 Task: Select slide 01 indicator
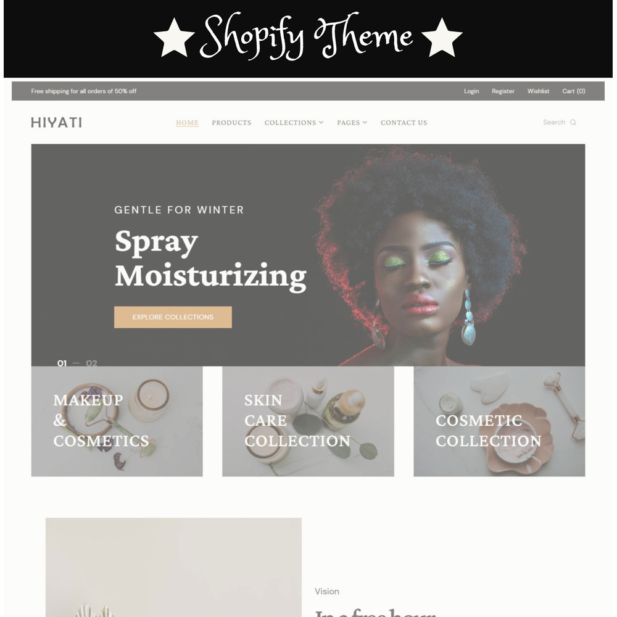coord(62,363)
